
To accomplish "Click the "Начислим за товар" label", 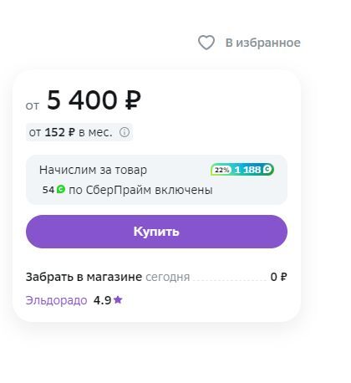I will 93,170.
